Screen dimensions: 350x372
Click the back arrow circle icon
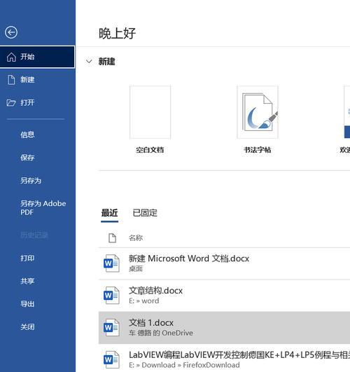tap(11, 32)
